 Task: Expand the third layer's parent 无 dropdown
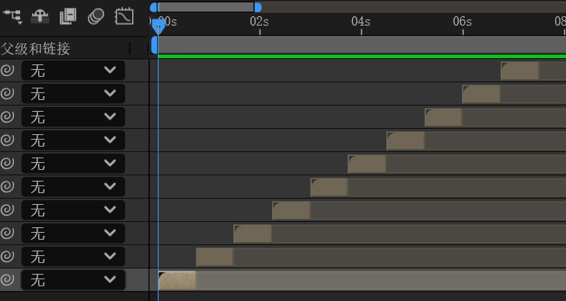pos(73,116)
